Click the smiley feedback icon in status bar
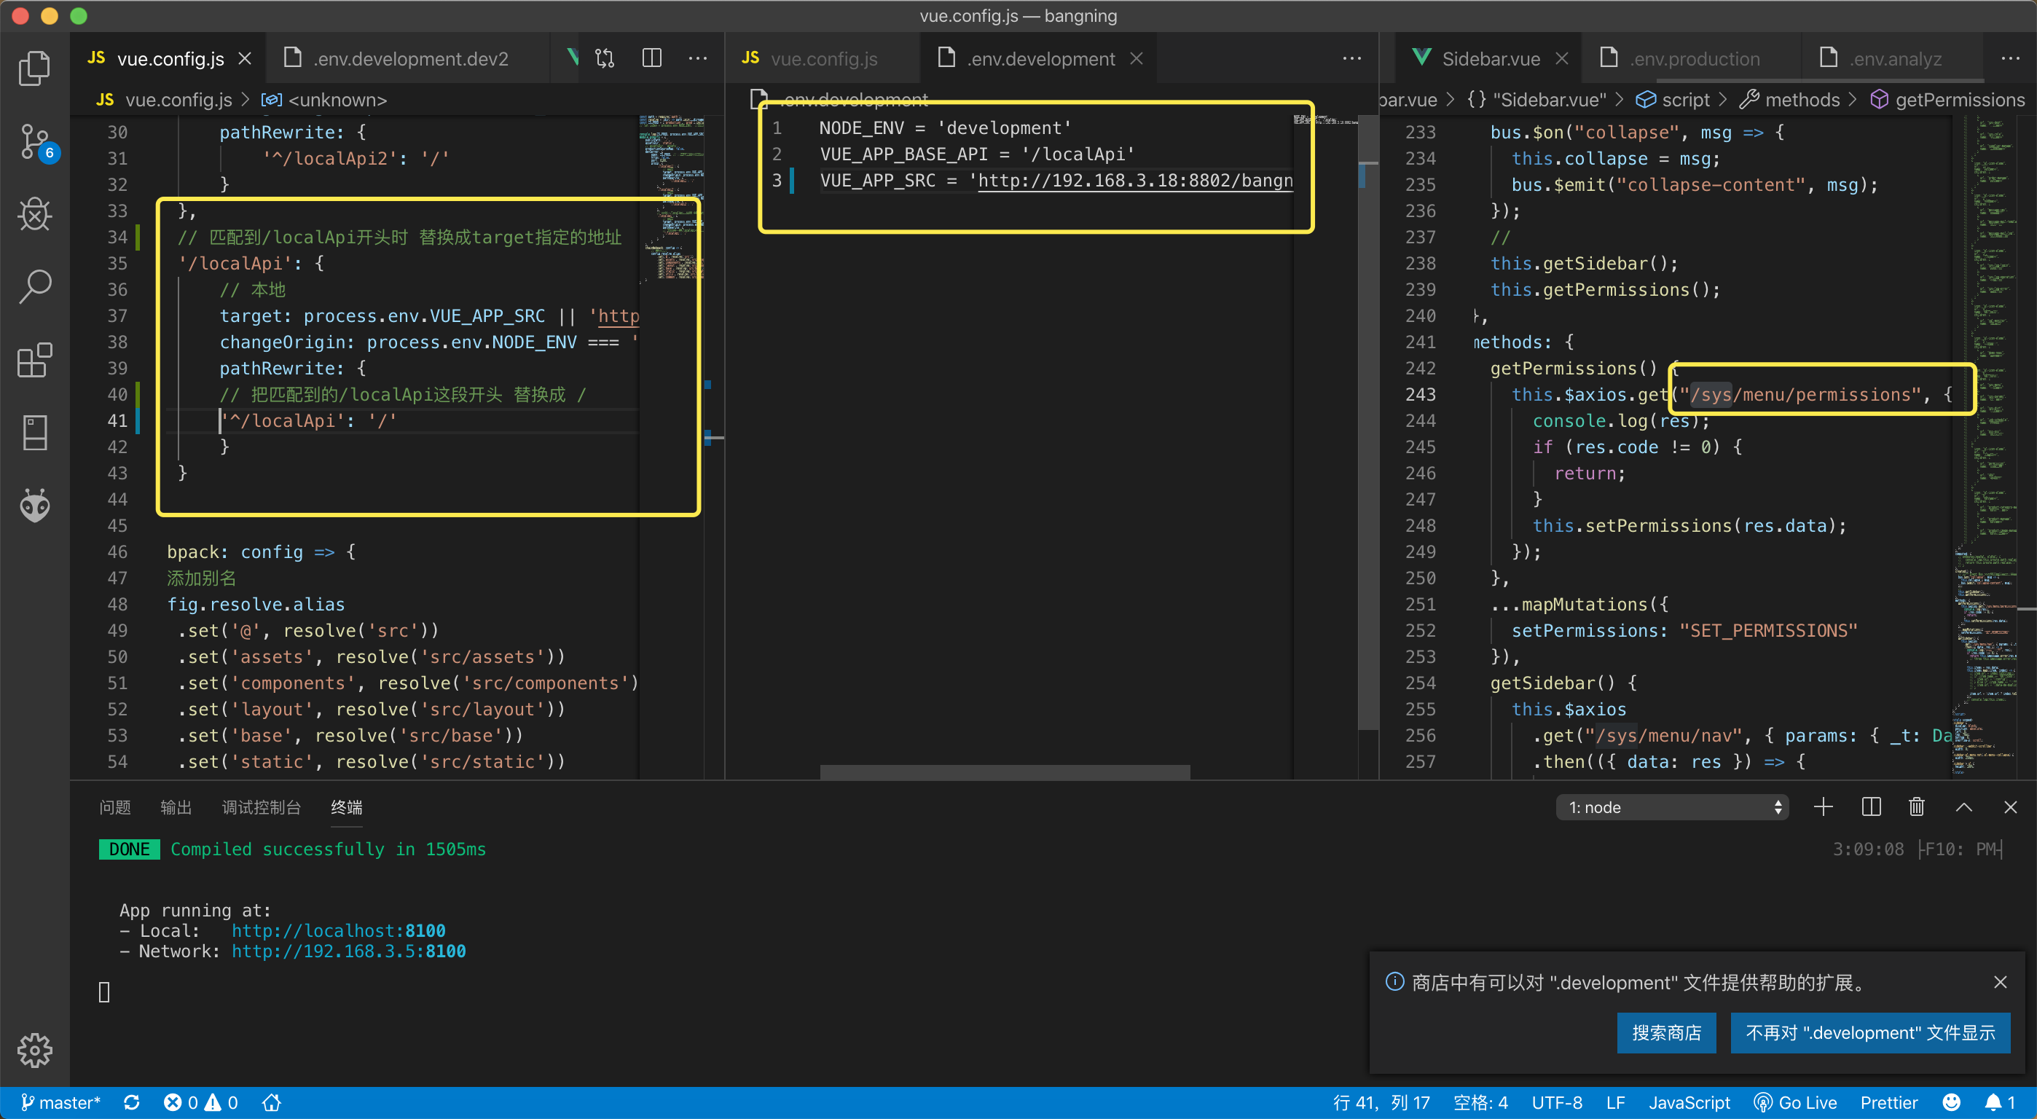Viewport: 2037px width, 1119px height. (x=1951, y=1102)
